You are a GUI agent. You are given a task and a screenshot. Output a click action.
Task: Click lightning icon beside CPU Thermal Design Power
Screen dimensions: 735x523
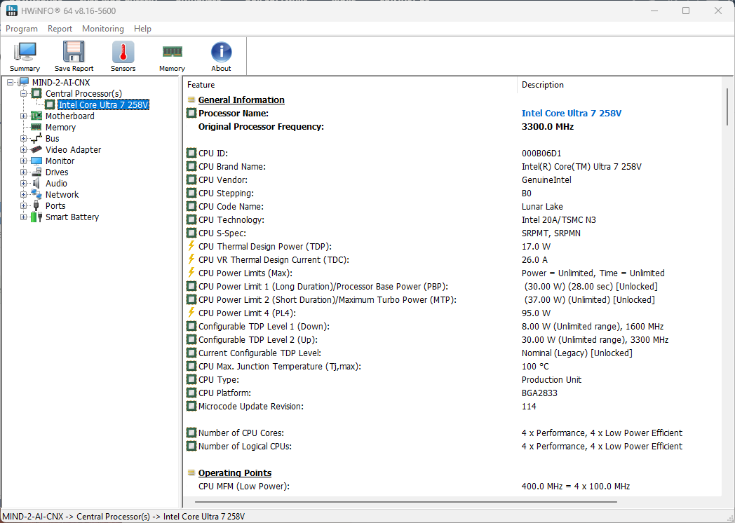point(191,246)
